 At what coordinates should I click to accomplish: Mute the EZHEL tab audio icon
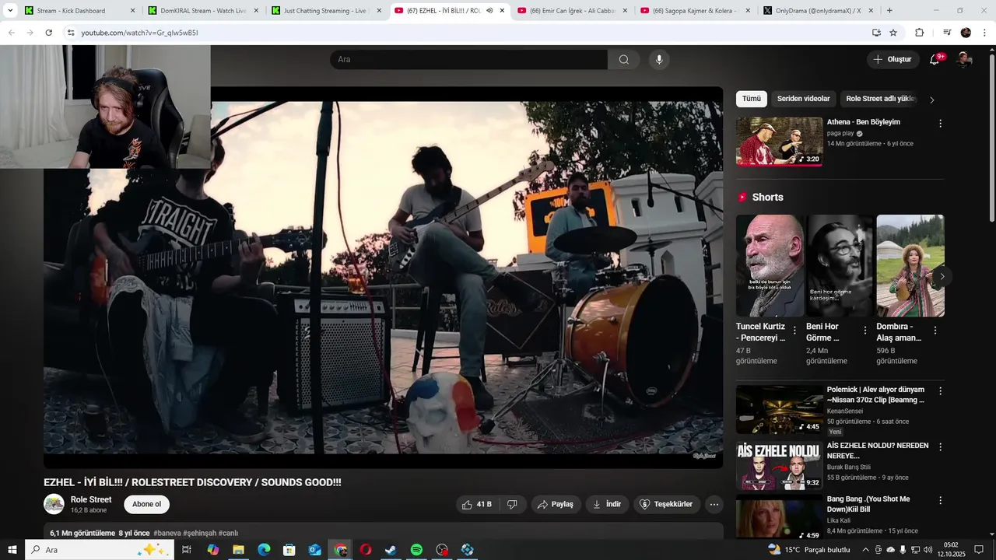489,11
